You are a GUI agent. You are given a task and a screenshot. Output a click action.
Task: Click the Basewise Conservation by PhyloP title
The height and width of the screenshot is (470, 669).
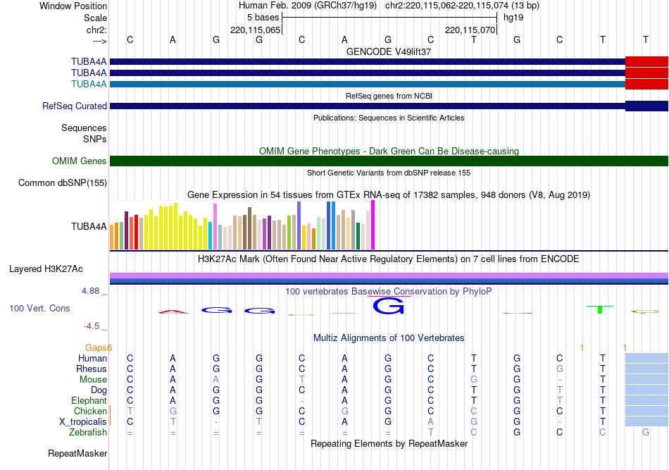[x=389, y=292]
